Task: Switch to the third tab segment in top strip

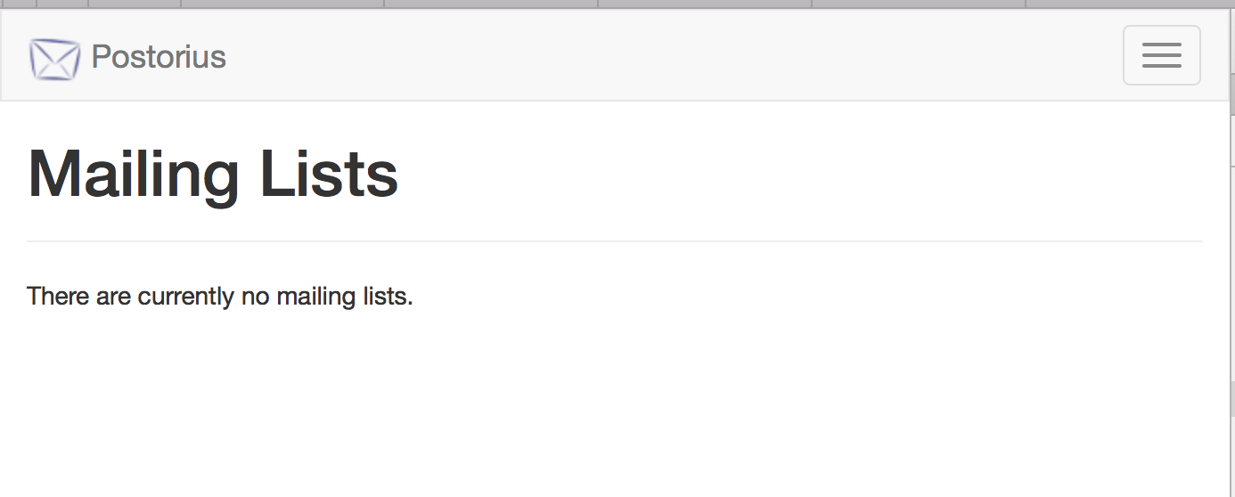Action: point(135,4)
